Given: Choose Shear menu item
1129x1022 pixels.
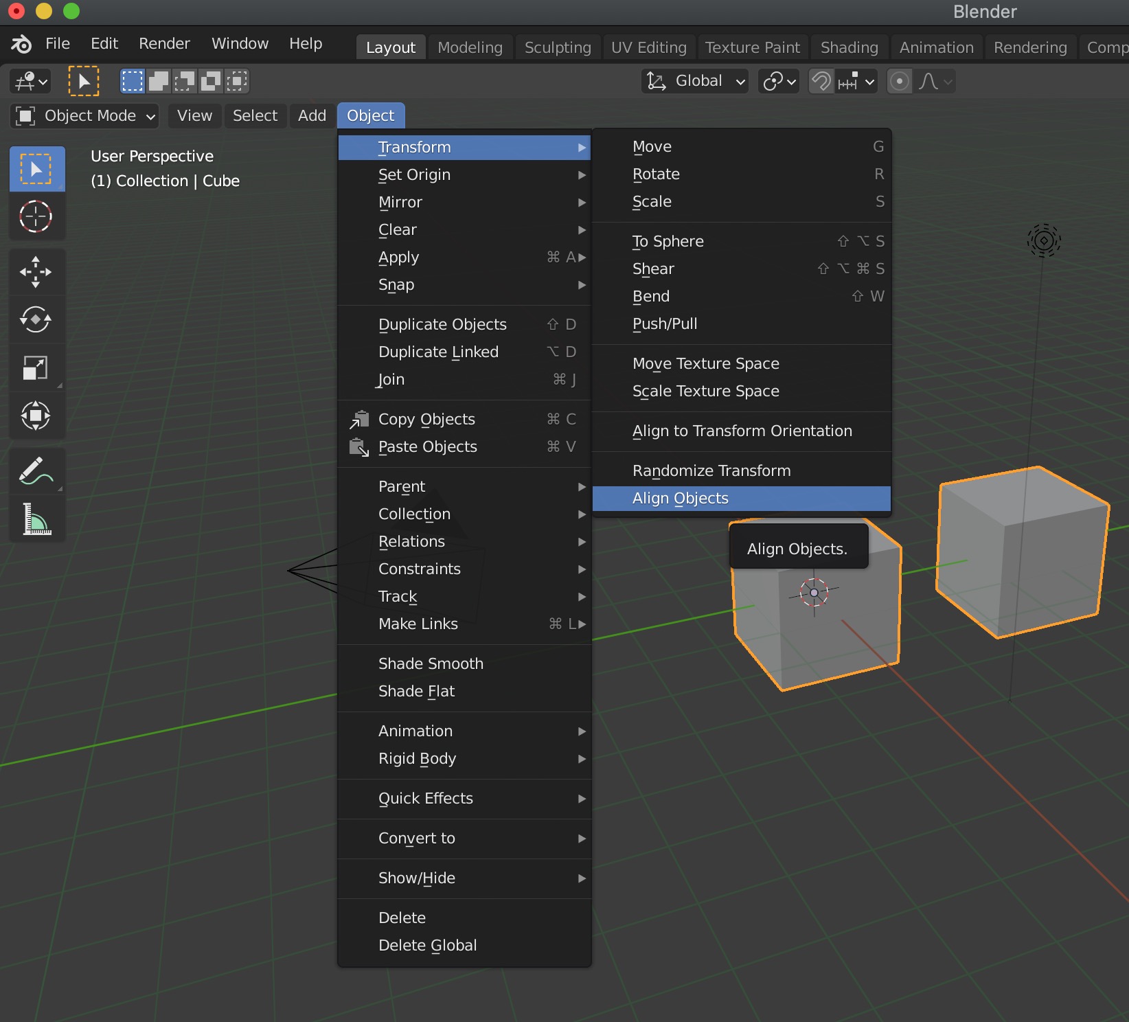Looking at the screenshot, I should pyautogui.click(x=742, y=269).
